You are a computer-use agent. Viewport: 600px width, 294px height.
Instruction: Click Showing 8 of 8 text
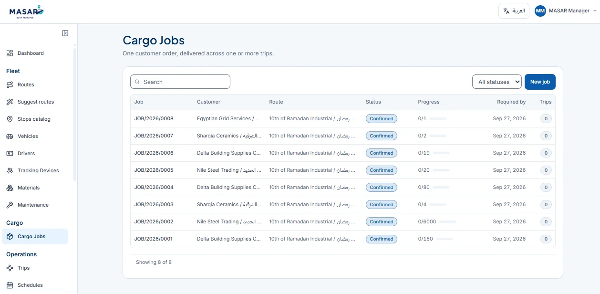click(x=154, y=262)
